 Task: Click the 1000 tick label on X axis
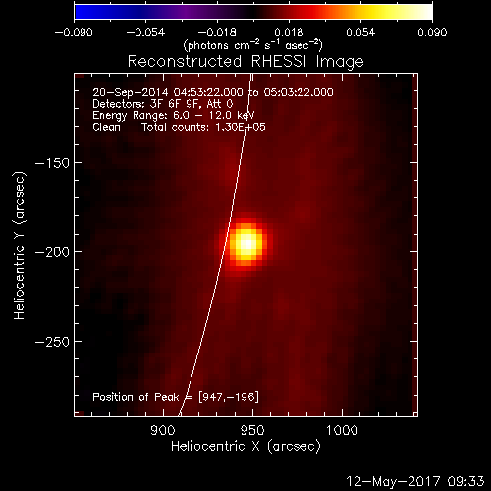coord(342,430)
